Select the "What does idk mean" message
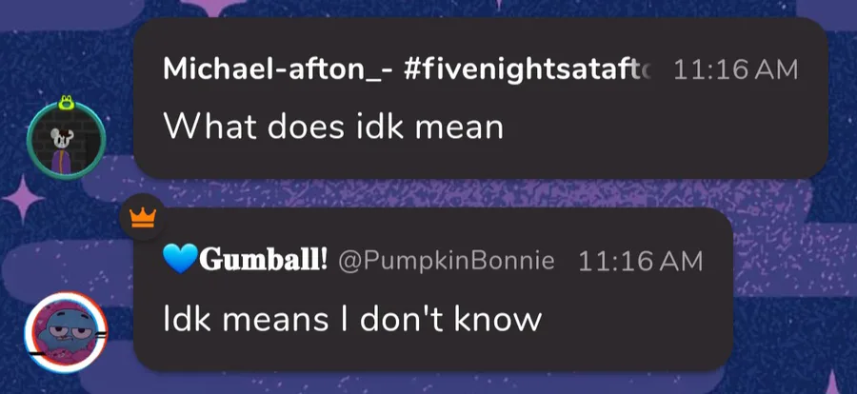 coord(332,125)
